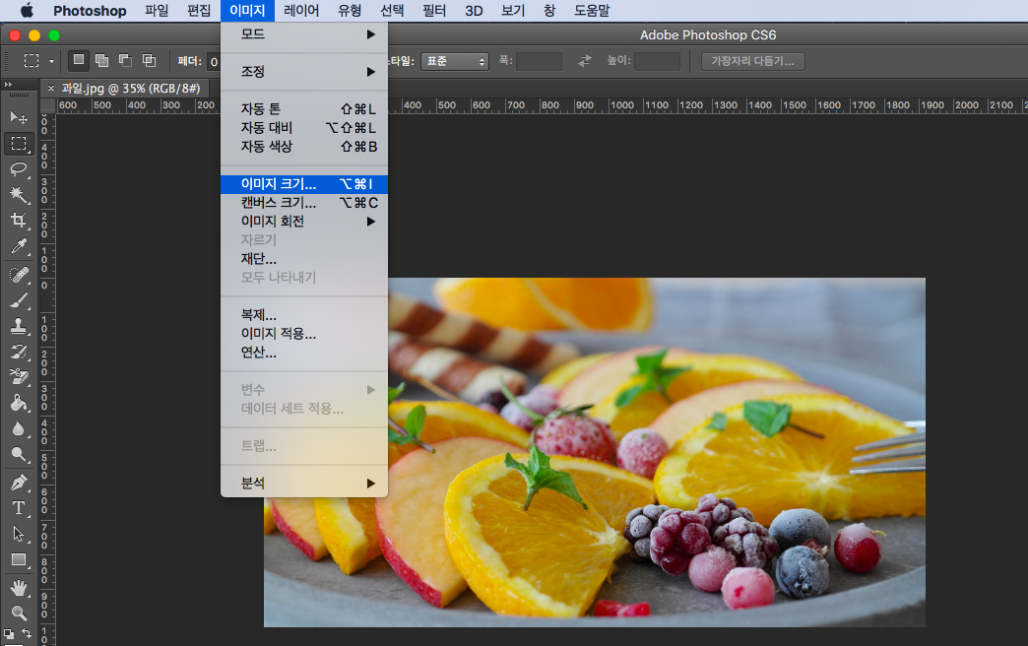Select the Zoom tool
1028x646 pixels.
pyautogui.click(x=19, y=614)
